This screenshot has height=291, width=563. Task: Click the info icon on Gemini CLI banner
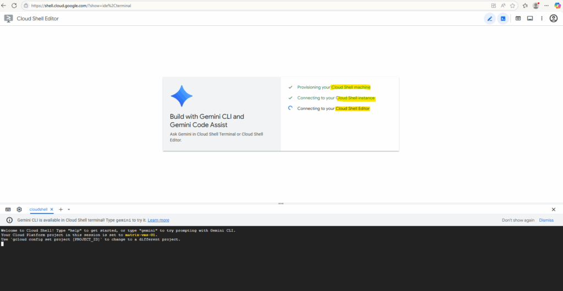click(x=9, y=220)
